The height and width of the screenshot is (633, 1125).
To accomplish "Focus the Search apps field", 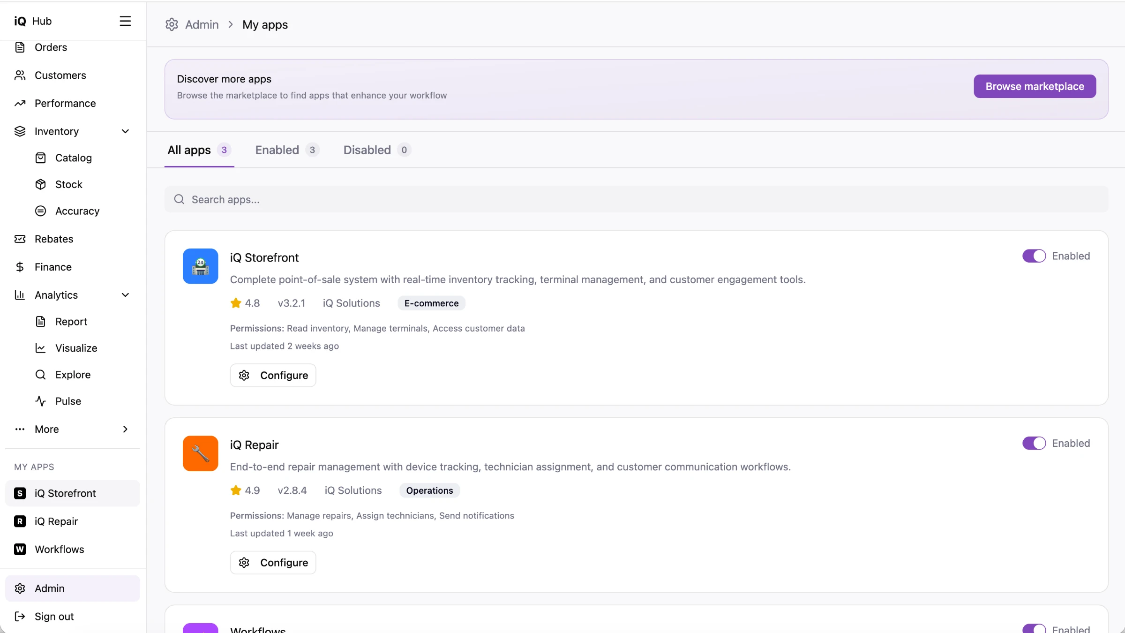I will [636, 199].
